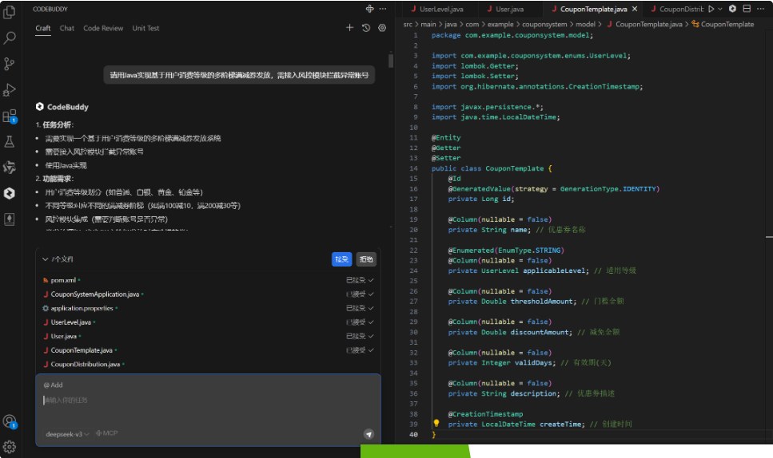Viewport: 773px width, 458px height.
Task: Click the CodeBuddy panel more actions ellipsis
Action: pyautogui.click(x=383, y=9)
